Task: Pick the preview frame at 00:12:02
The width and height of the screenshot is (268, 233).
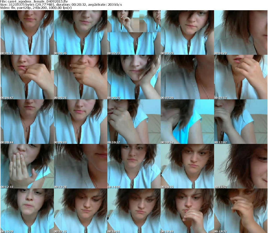Action: click(241, 122)
